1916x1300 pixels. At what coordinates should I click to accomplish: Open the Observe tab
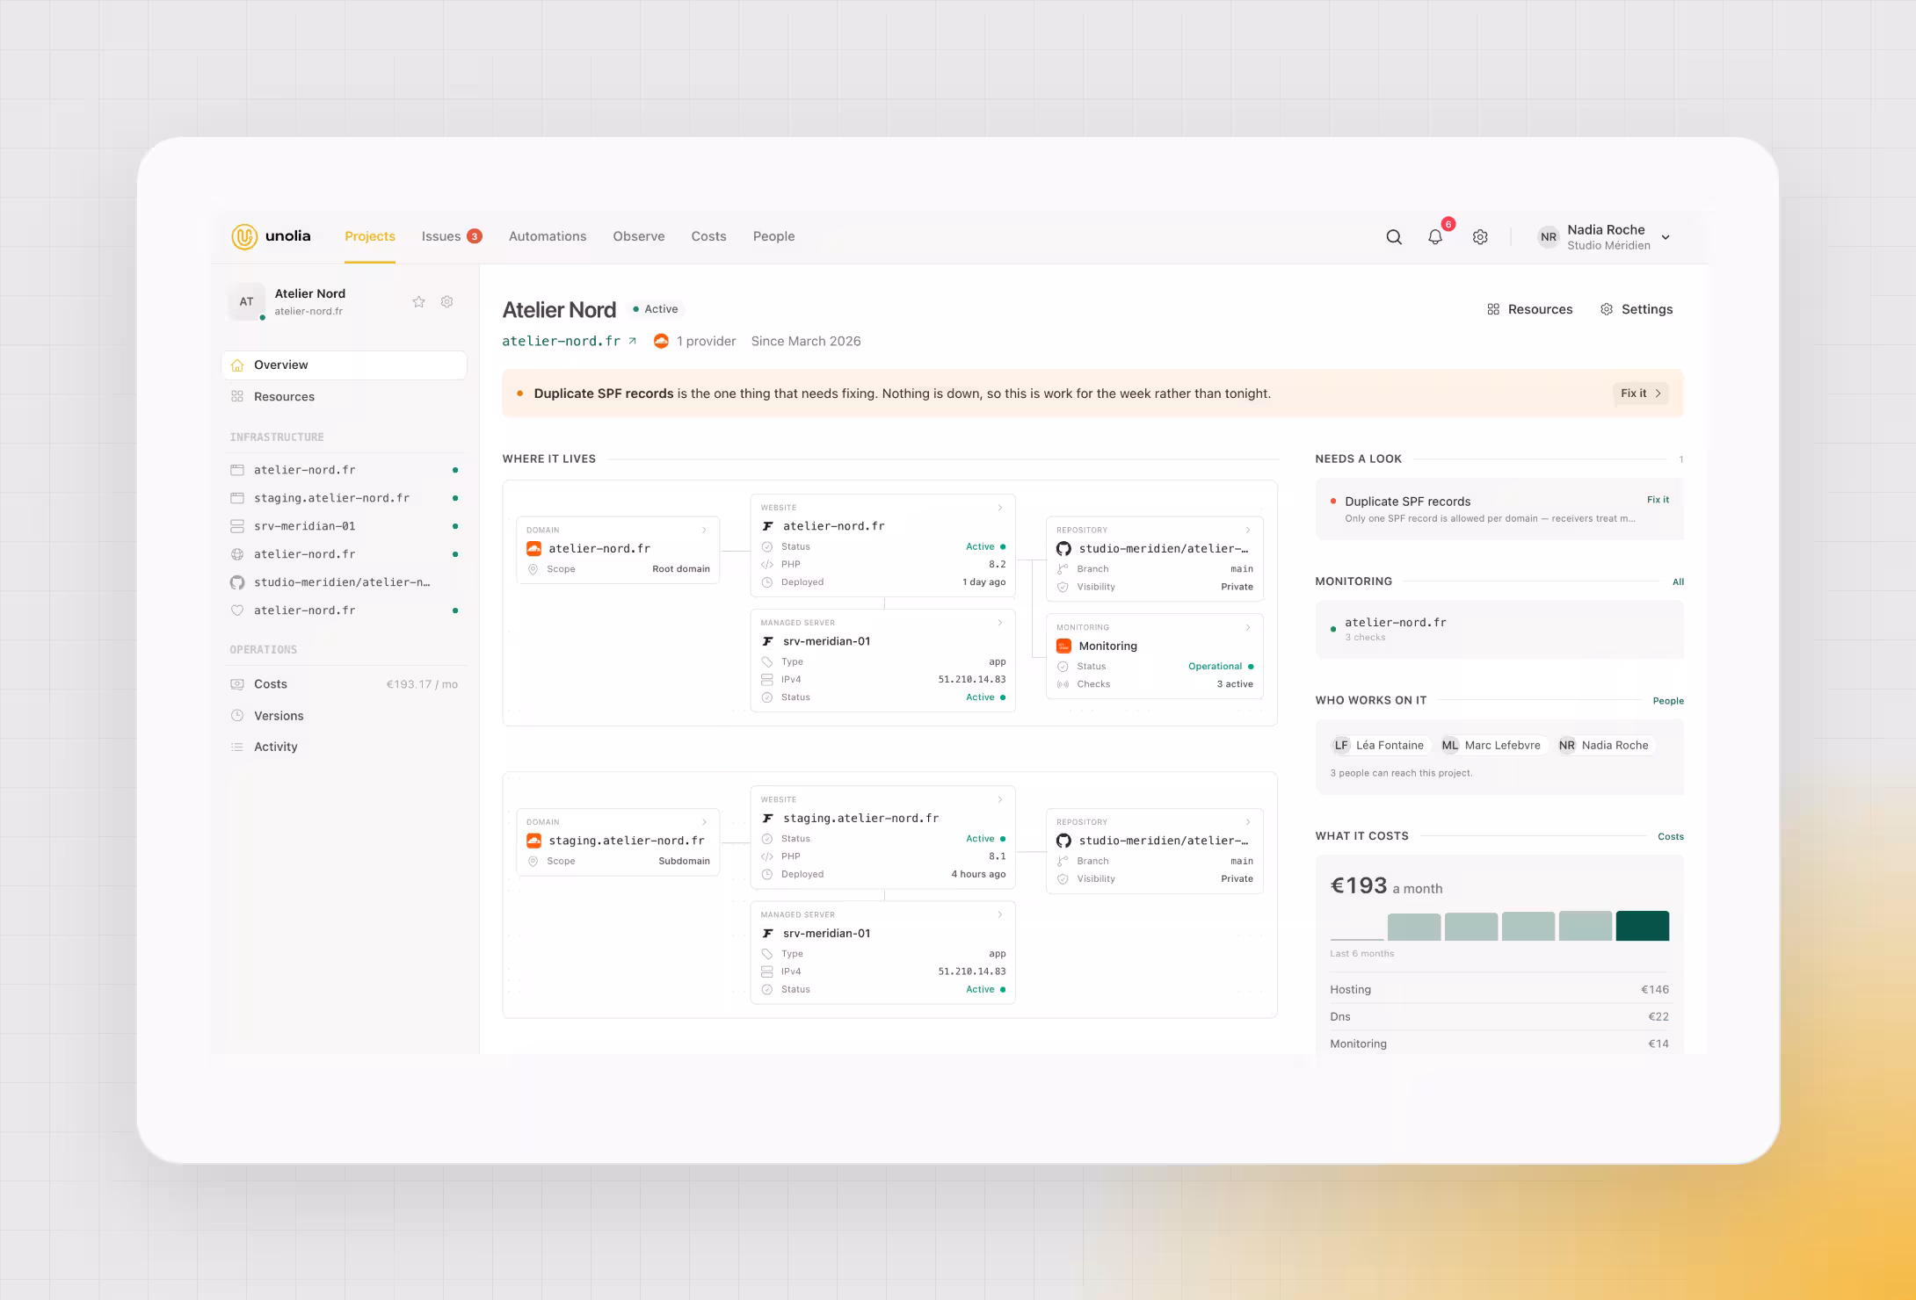[639, 236]
